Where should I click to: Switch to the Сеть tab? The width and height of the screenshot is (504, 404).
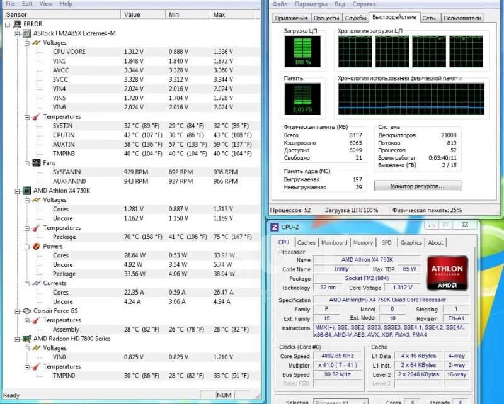click(429, 18)
